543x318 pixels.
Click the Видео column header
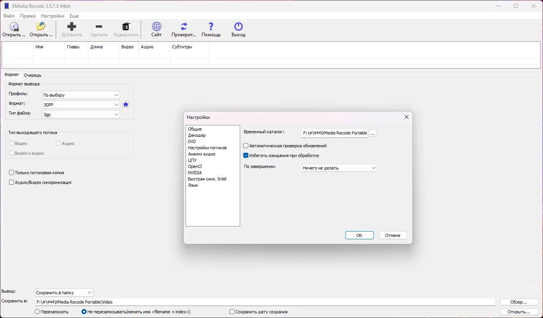click(x=129, y=47)
